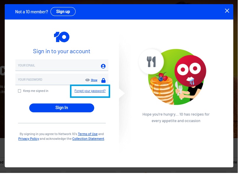This screenshot has width=238, height=175.
Task: Open the Terms of Use link
Action: click(x=88, y=134)
